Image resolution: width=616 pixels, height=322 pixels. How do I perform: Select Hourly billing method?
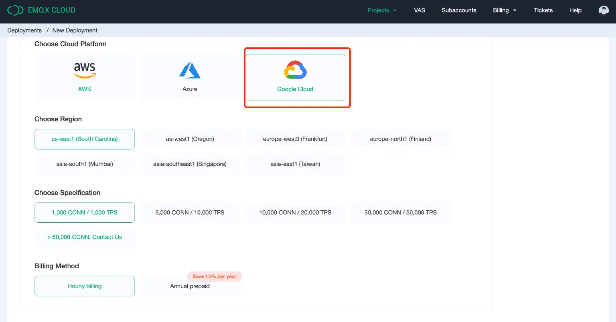coord(85,286)
